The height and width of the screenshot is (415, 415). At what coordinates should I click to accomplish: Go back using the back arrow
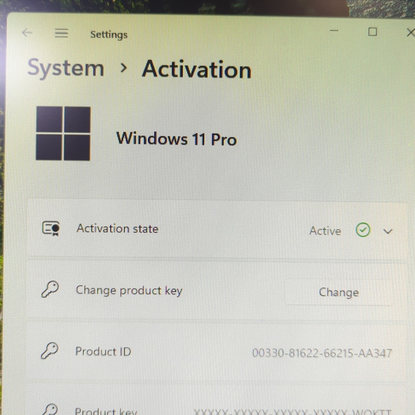click(x=27, y=33)
